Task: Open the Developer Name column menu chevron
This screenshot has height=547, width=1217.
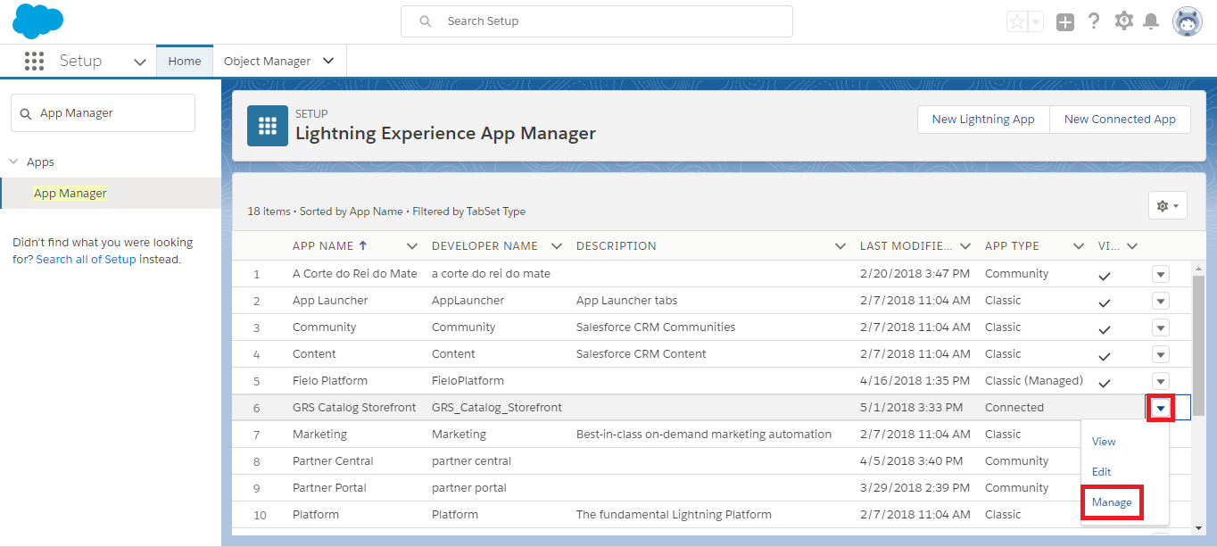Action: pyautogui.click(x=557, y=246)
